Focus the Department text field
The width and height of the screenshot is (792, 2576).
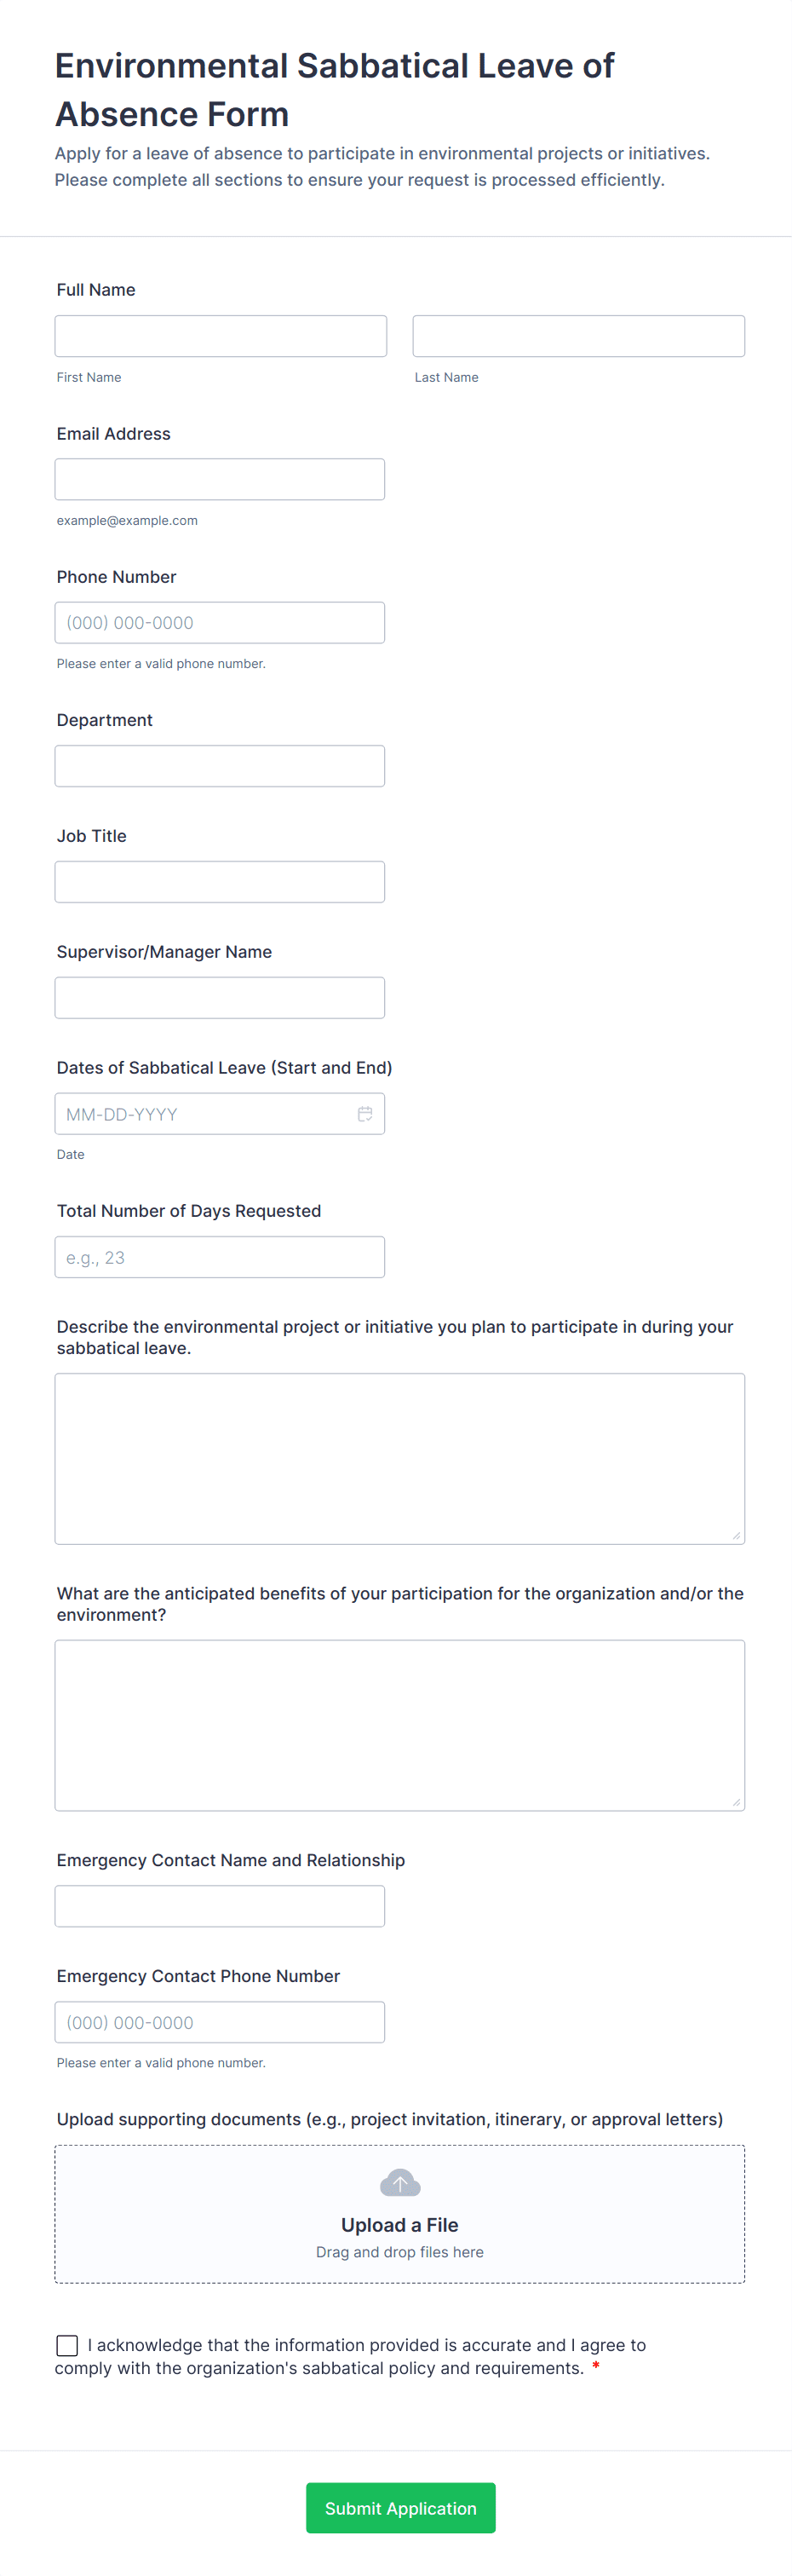coord(220,766)
